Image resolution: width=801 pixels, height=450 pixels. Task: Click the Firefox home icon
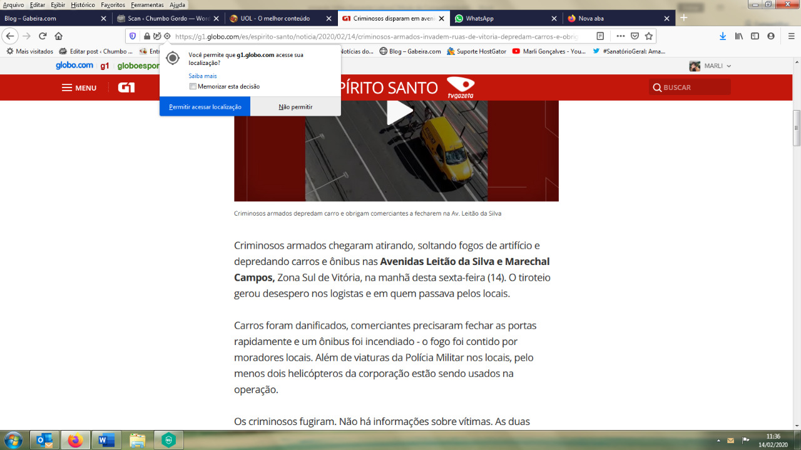[58, 36]
